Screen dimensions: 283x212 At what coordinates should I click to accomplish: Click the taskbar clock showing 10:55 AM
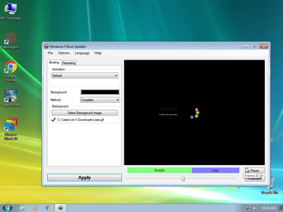269,208
